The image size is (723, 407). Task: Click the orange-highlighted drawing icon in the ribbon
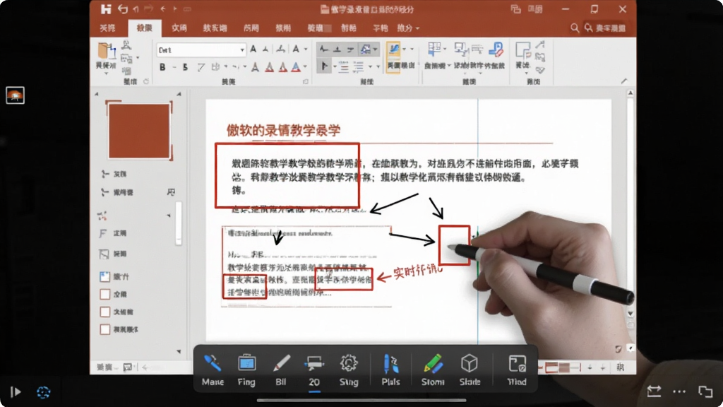click(x=393, y=51)
